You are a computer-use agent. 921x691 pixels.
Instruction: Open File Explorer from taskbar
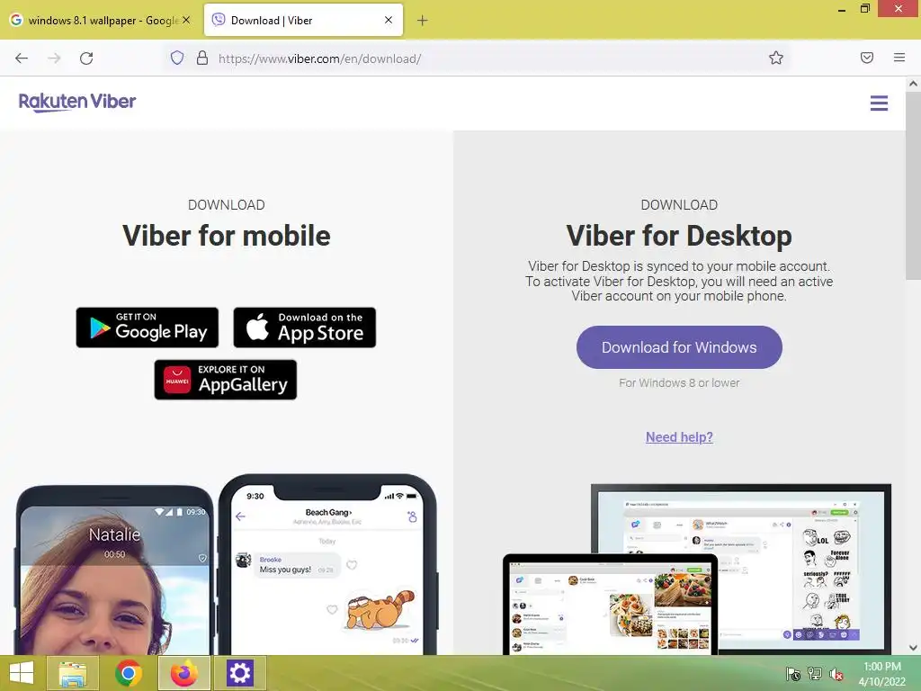pos(73,673)
